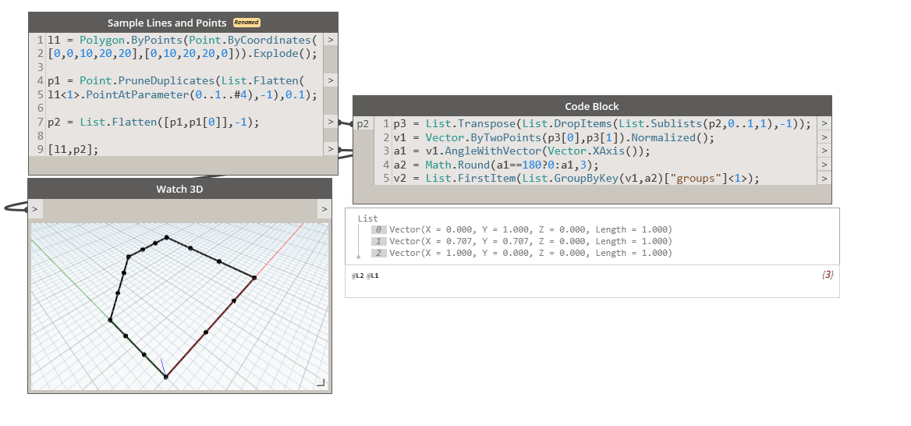The image size is (911, 426).
Task: Click the Watch 3D resize handle
Action: (321, 382)
